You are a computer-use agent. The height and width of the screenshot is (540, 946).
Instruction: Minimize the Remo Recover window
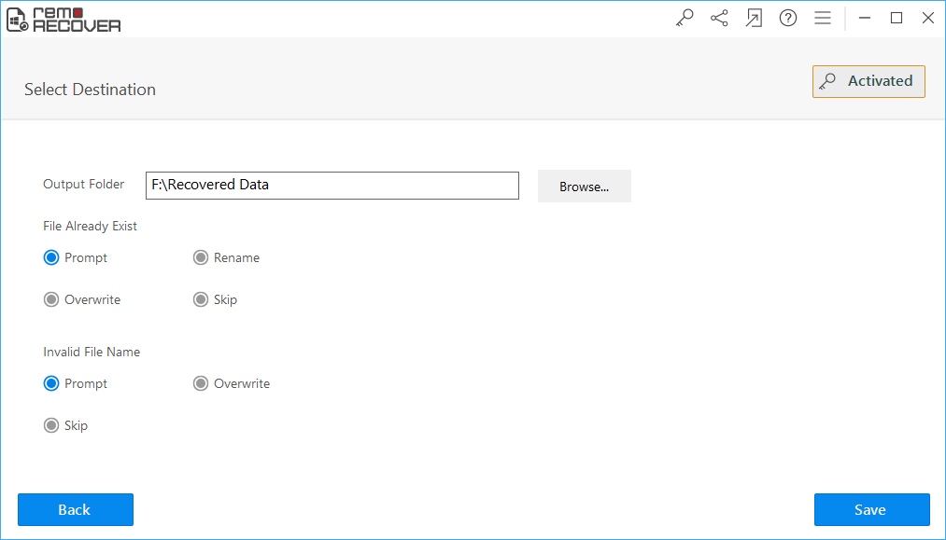[x=864, y=18]
